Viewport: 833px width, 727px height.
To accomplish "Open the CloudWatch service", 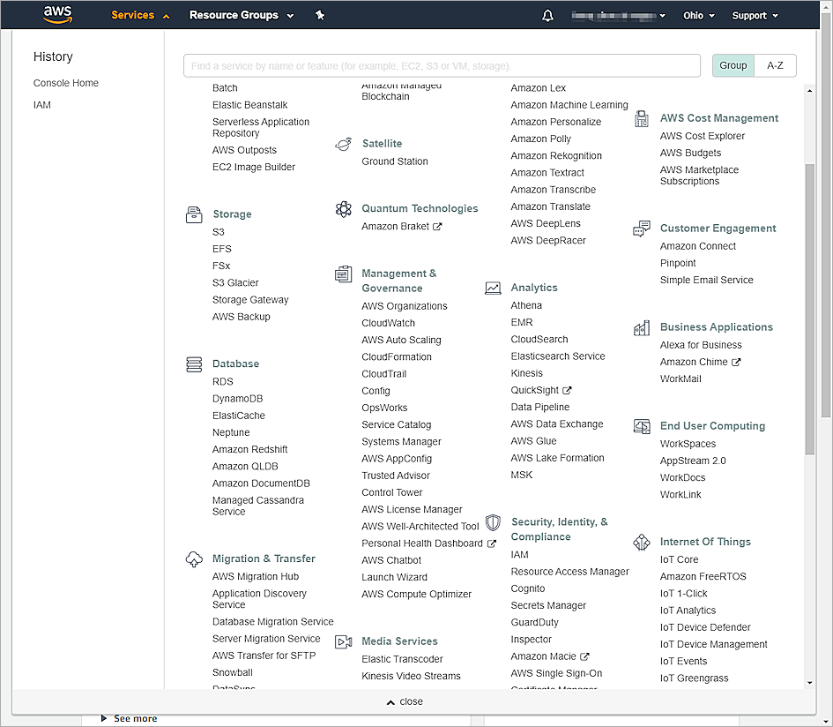I will coord(388,323).
